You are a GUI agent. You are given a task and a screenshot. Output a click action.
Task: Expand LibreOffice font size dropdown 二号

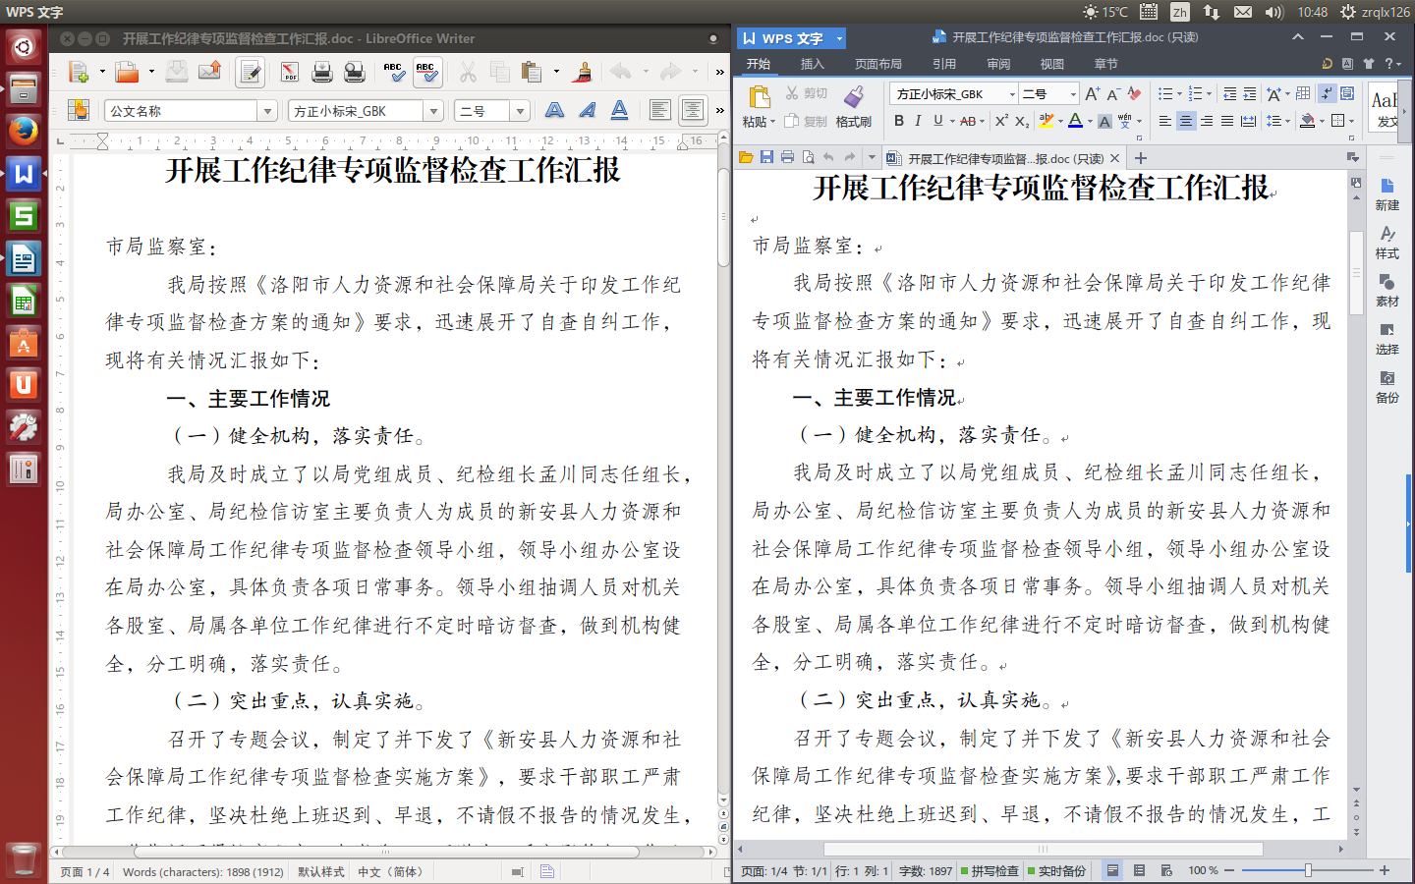click(521, 111)
